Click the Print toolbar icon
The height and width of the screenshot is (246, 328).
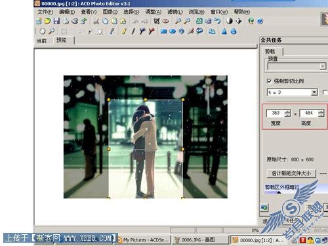pos(66,21)
